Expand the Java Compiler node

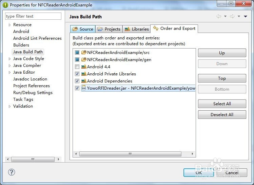click(9, 66)
